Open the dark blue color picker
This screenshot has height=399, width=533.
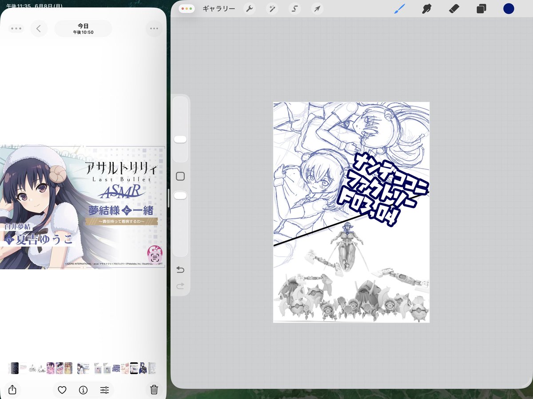(x=509, y=8)
